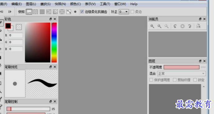The height and width of the screenshot is (114, 214).
Task: Rotate canvas right in the Navigator
Action: pyautogui.click(x=189, y=26)
